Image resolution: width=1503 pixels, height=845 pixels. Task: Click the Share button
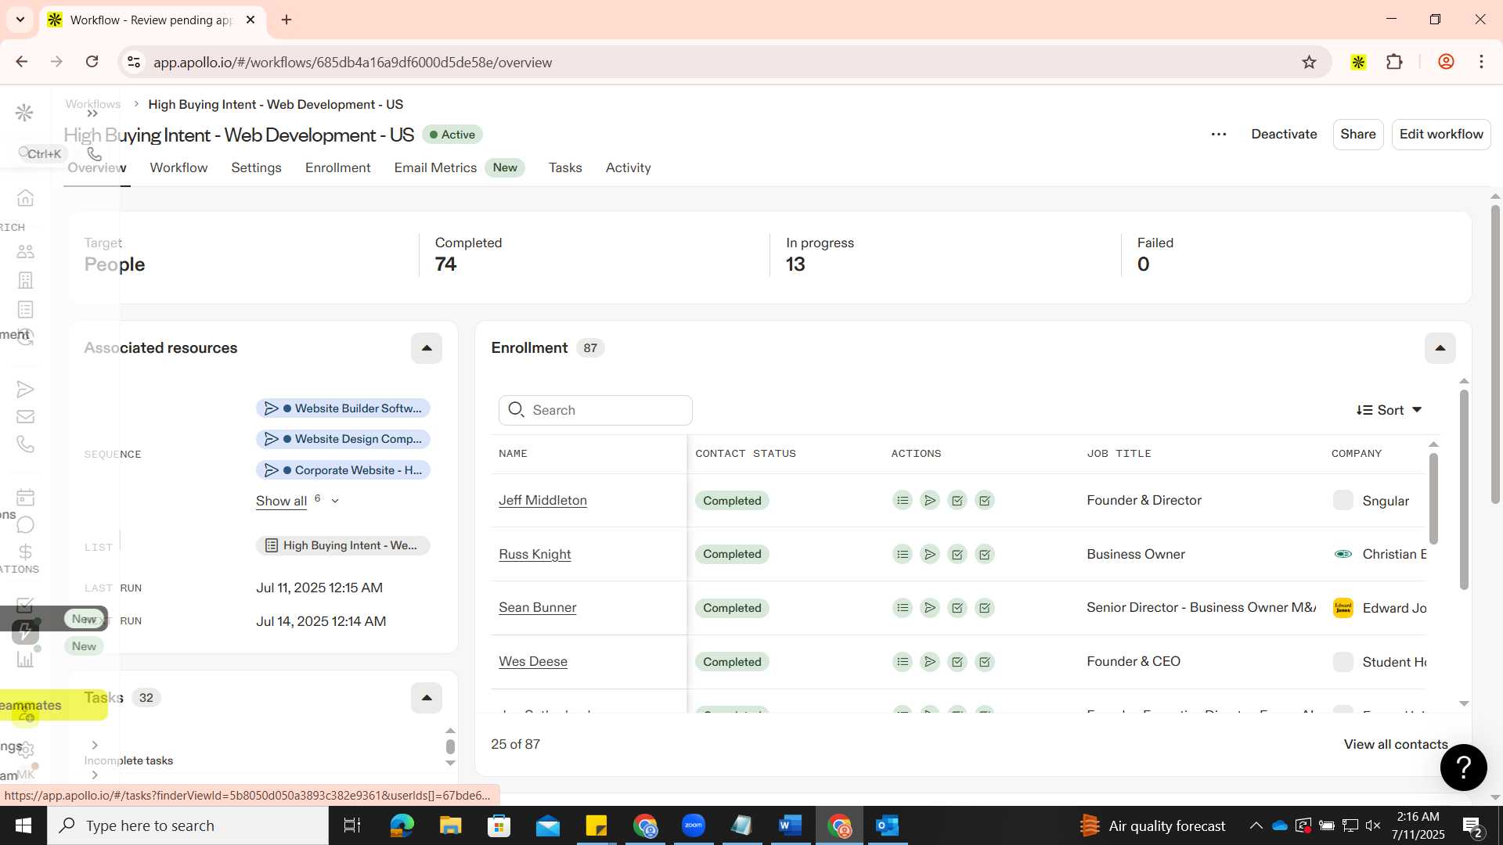click(x=1358, y=135)
